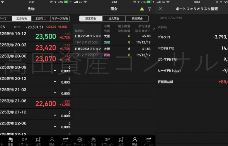Image resolution: width=228 pixels, height=146 pixels.
Task: Select the 225先物 segment
Action: tap(22, 18)
